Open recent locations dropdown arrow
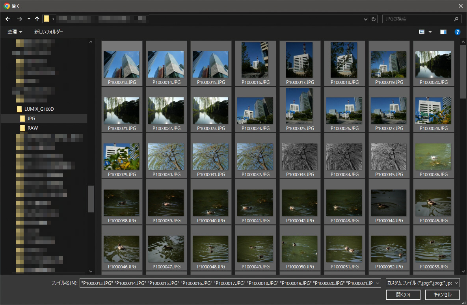The height and width of the screenshot is (305, 467). pos(29,19)
